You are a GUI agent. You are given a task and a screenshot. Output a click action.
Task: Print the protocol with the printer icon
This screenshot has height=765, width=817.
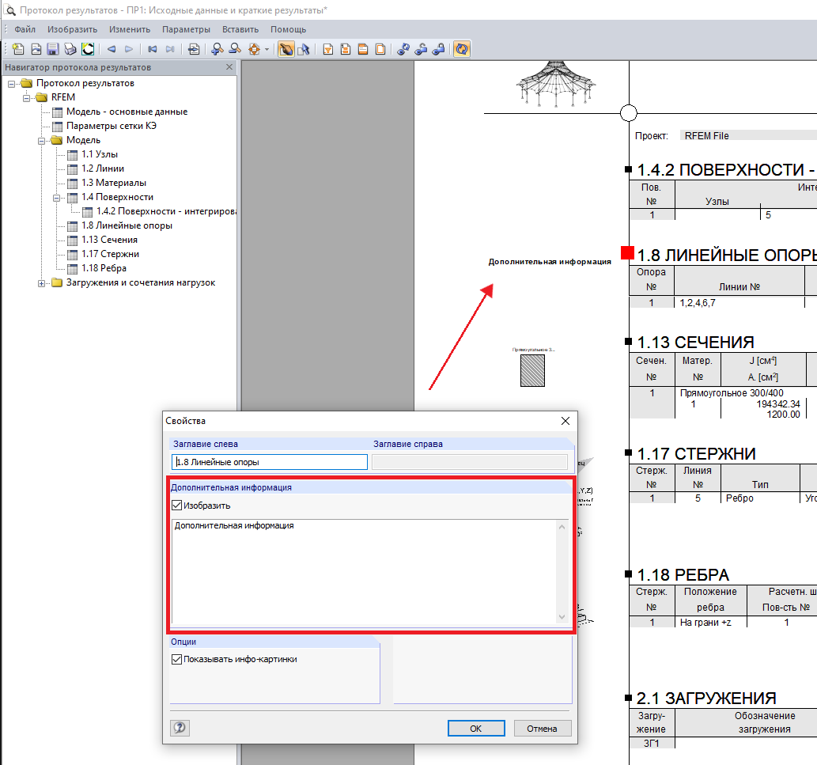(x=70, y=49)
